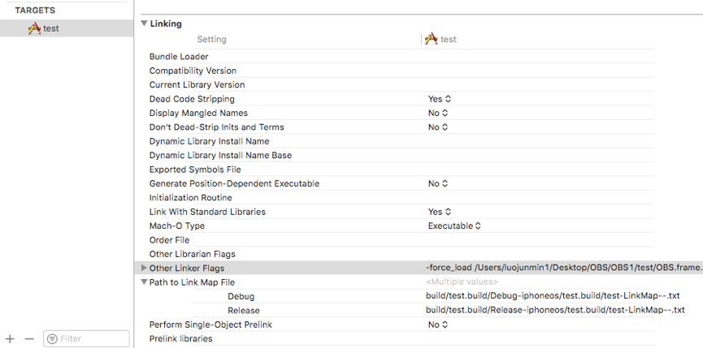Open Generate Position-Dependent Executable dropdown
The image size is (703, 348).
[x=438, y=183]
